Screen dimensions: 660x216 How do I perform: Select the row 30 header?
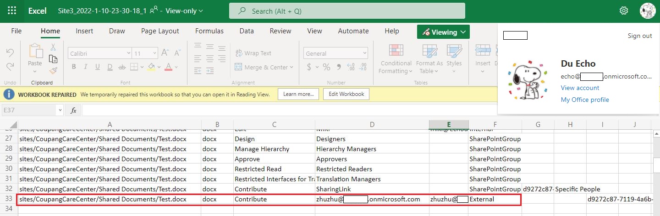coord(9,169)
